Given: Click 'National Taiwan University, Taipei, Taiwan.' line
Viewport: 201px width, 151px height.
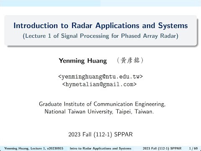Looking at the screenshot, I should pyautogui.click(x=99, y=112).
